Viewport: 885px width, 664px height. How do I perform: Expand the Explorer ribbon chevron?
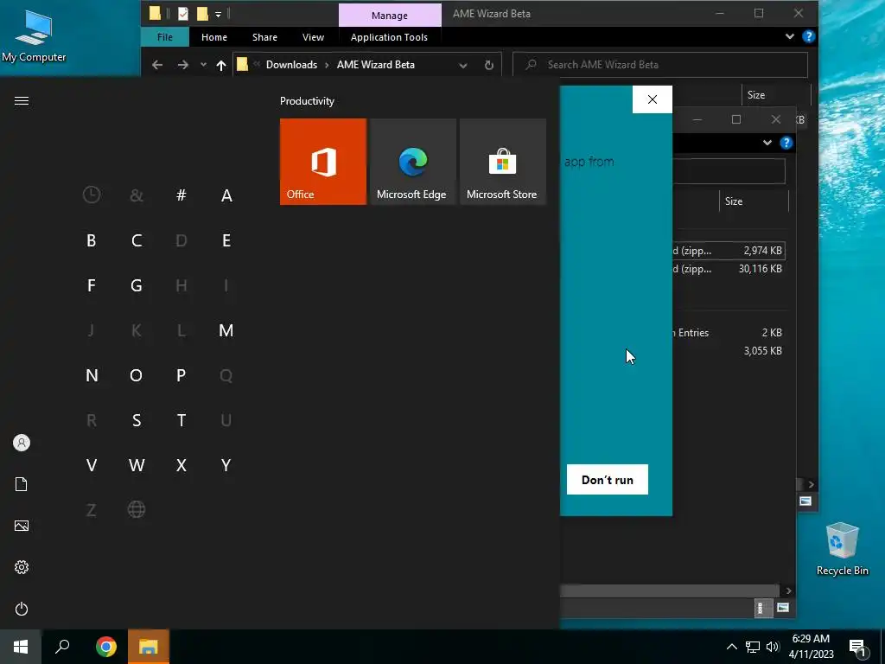tap(790, 36)
